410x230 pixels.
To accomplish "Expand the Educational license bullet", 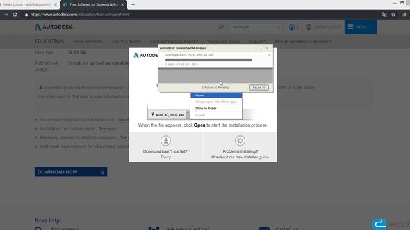I will pyautogui.click(x=36, y=119).
